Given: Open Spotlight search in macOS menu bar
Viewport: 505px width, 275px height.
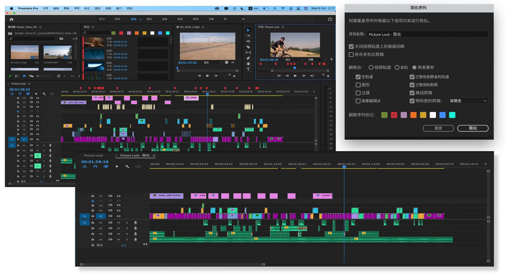Looking at the screenshot, I should click(275, 8).
